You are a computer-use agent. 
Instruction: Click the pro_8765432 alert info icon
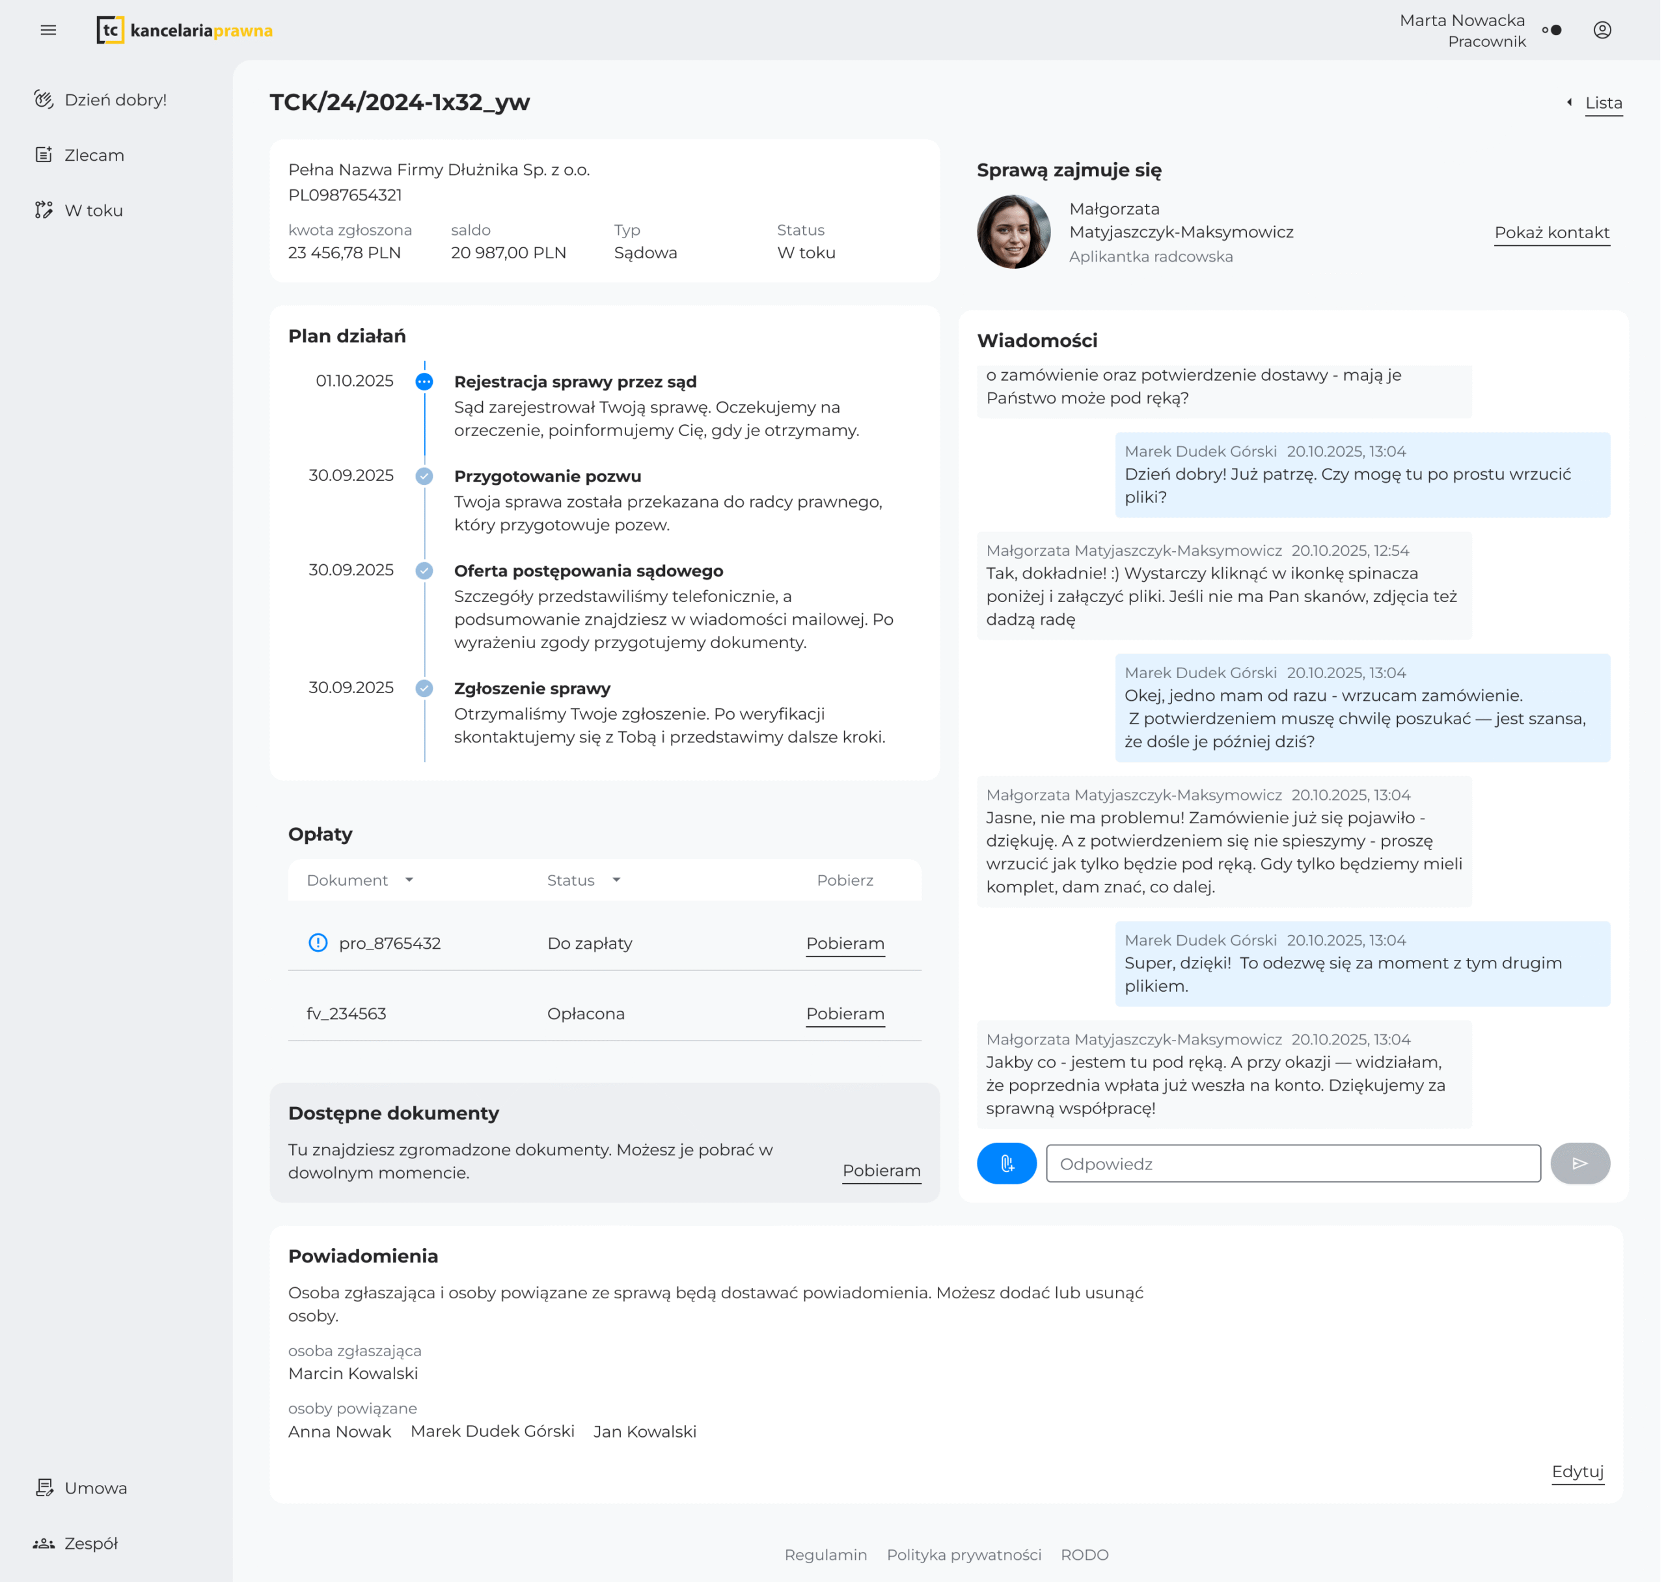pos(318,943)
